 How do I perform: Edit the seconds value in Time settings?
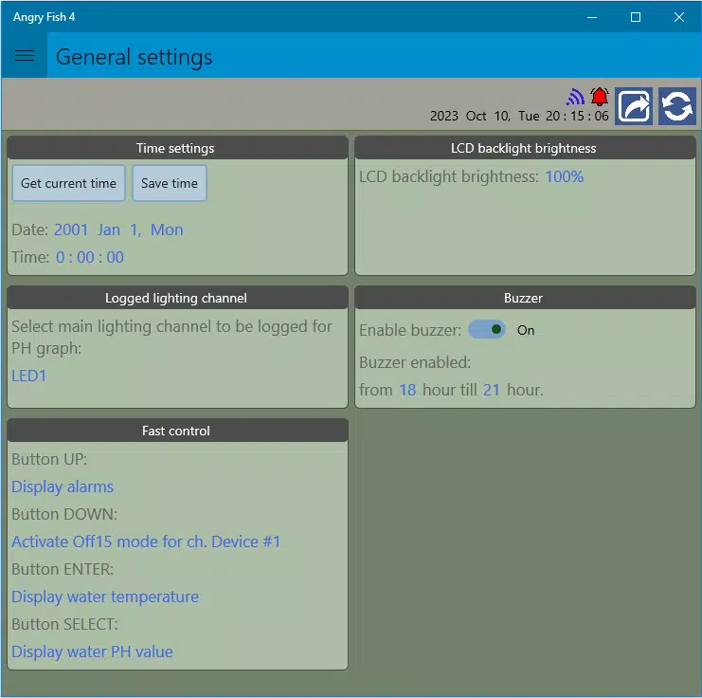pos(115,257)
